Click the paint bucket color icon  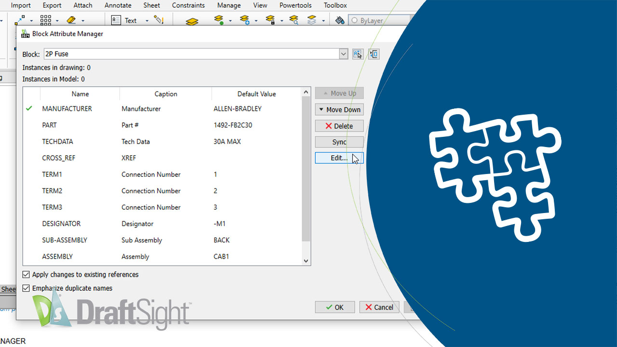coord(340,20)
